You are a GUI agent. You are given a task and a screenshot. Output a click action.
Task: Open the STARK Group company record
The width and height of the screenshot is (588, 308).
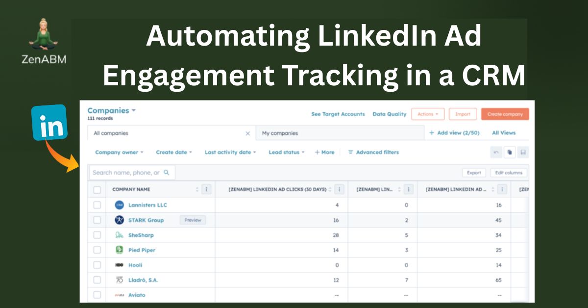tap(146, 220)
